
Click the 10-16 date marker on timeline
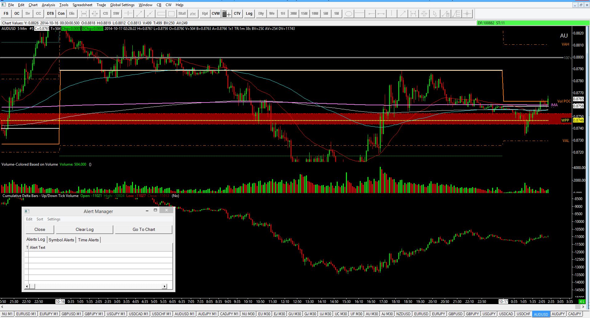point(60,301)
